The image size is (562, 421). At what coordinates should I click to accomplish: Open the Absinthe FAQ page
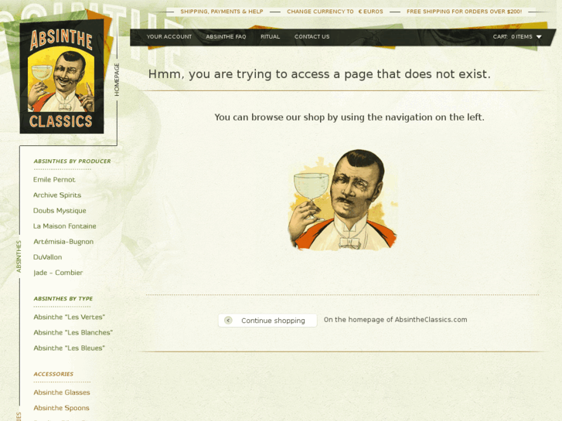(226, 36)
